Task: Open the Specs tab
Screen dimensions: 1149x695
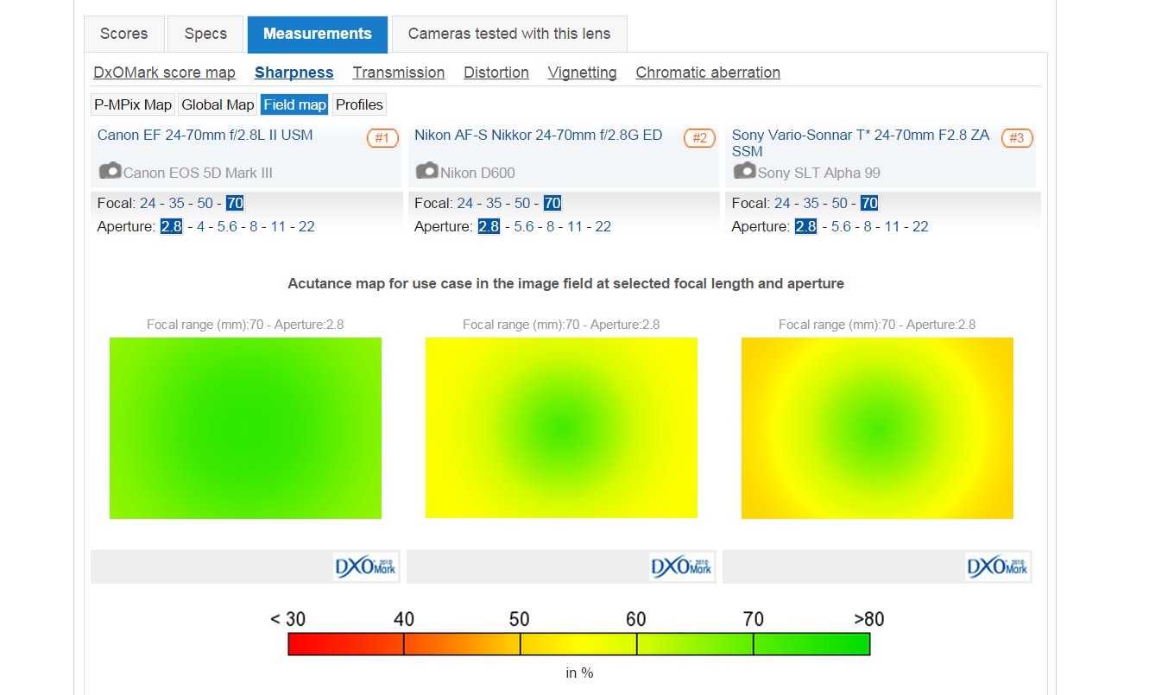Action: point(205,34)
